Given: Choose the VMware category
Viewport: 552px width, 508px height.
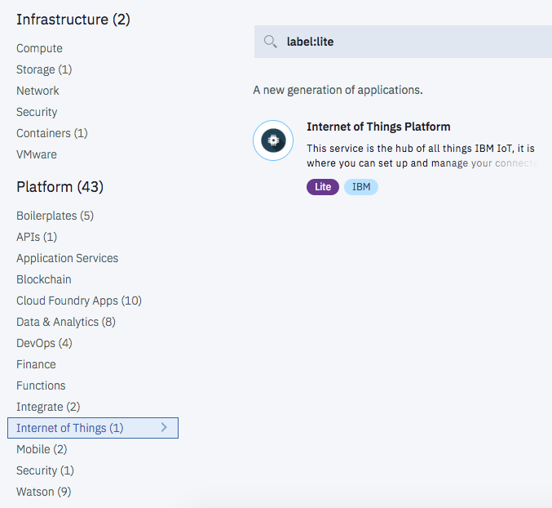Looking at the screenshot, I should [x=37, y=154].
